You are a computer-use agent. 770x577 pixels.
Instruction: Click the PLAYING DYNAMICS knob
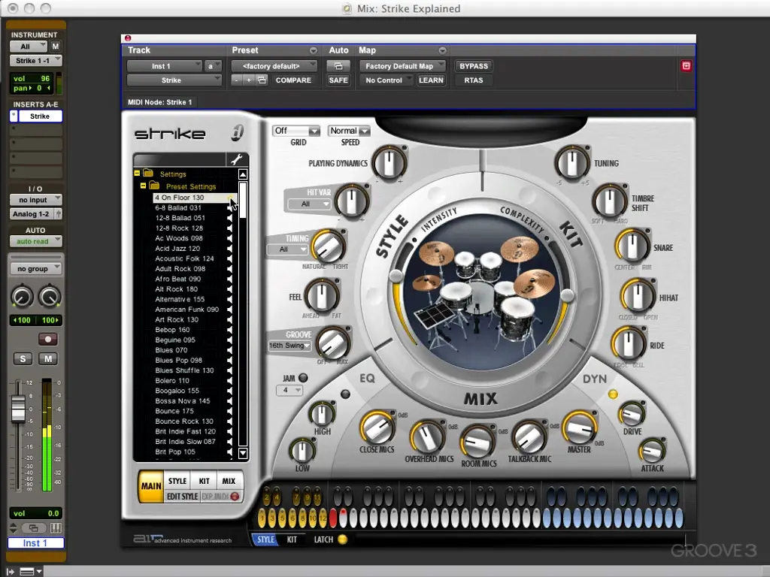389,163
